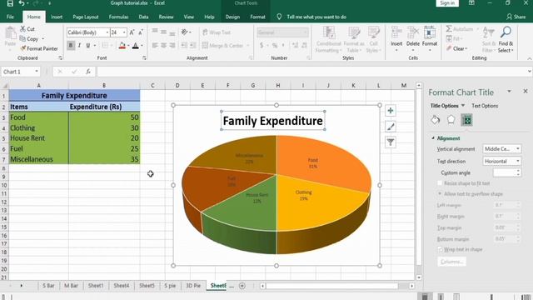533x300 pixels.
Task: Click the Chart Filters funnel button
Action: (x=391, y=142)
